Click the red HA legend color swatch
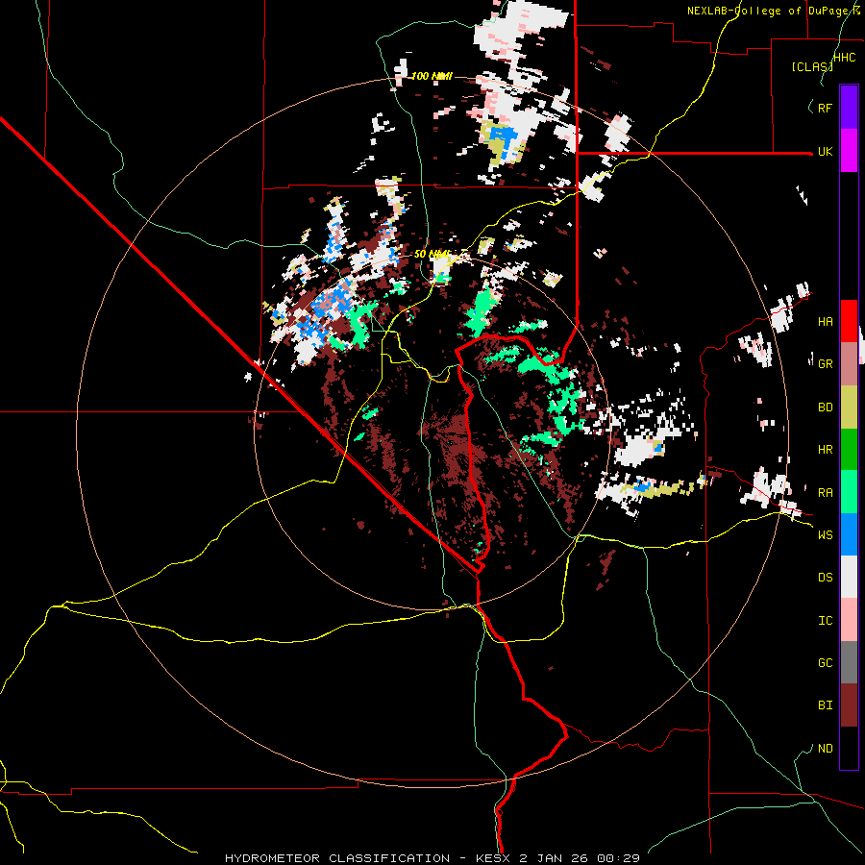This screenshot has width=865, height=865. (x=849, y=321)
